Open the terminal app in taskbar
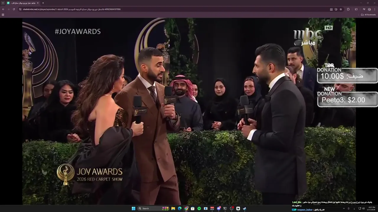Image resolution: width=378 pixels, height=212 pixels. point(225,208)
